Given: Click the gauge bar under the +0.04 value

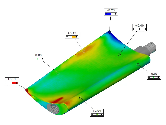Looking at the screenshot, I should (x=97, y=115).
